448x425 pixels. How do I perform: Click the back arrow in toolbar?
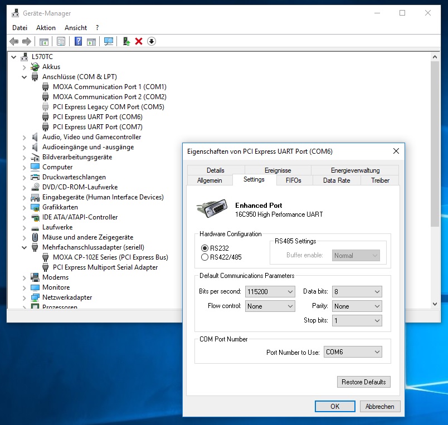[x=14, y=41]
